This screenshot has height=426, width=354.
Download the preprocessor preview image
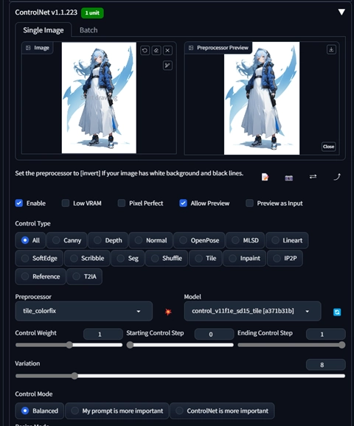331,49
